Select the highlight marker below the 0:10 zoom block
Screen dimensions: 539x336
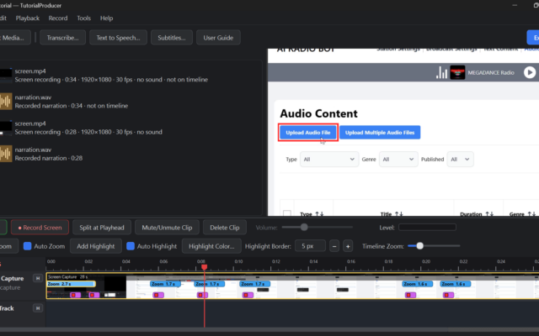pos(248,295)
